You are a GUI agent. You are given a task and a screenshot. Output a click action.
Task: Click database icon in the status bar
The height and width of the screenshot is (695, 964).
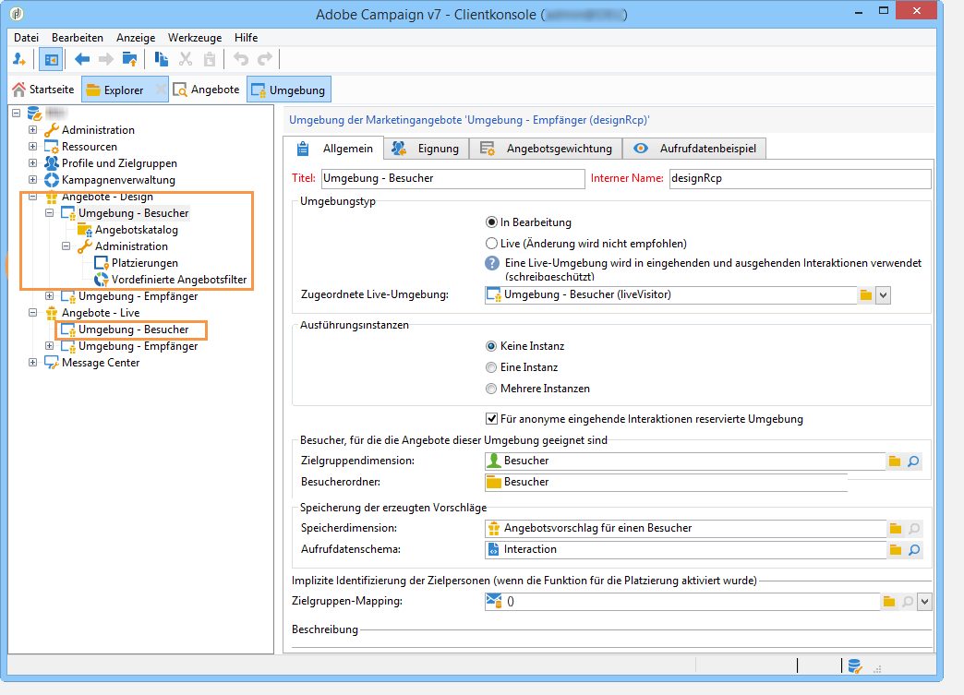(854, 666)
